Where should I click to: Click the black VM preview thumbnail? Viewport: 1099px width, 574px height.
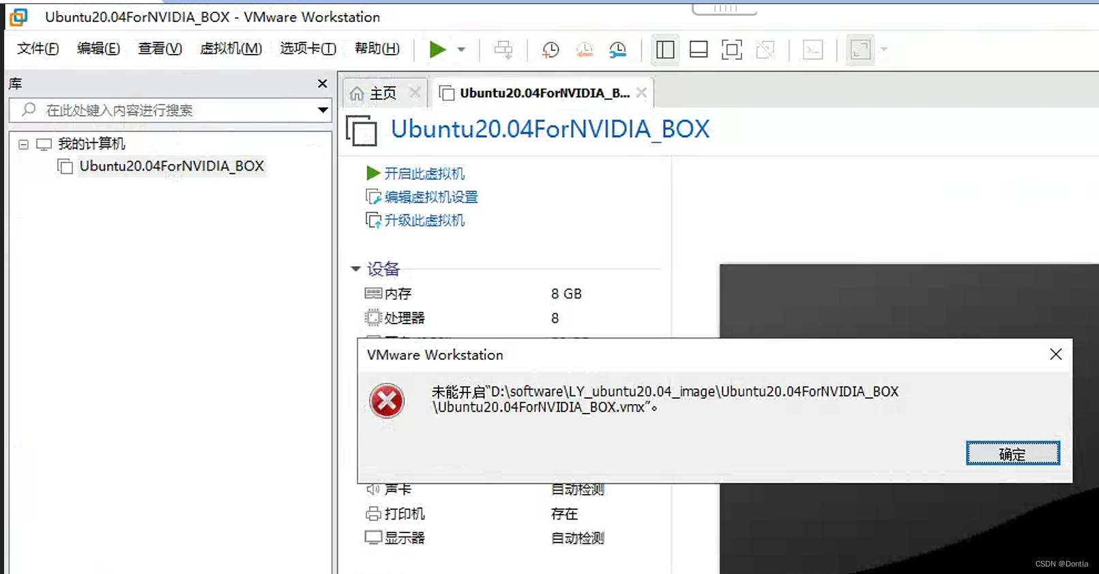pos(909,418)
